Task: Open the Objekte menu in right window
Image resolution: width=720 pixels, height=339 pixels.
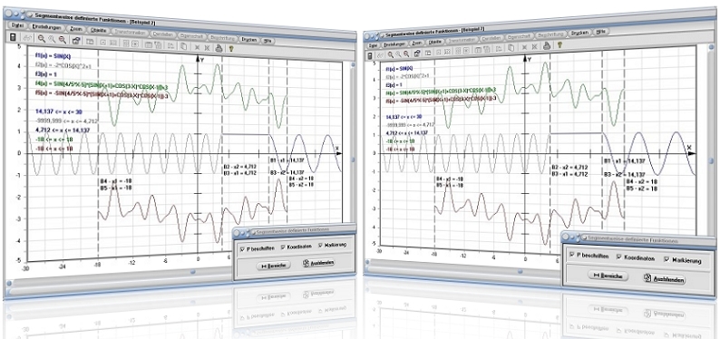Action: [x=435, y=42]
